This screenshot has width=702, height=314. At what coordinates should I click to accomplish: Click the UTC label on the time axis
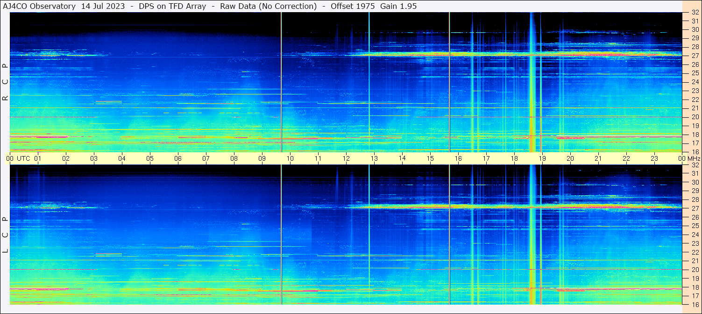23,158
